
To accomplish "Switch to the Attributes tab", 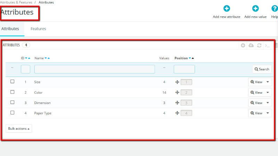I will tap(10, 29).
